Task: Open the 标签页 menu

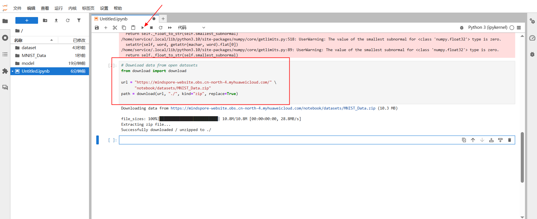Action: (x=88, y=8)
